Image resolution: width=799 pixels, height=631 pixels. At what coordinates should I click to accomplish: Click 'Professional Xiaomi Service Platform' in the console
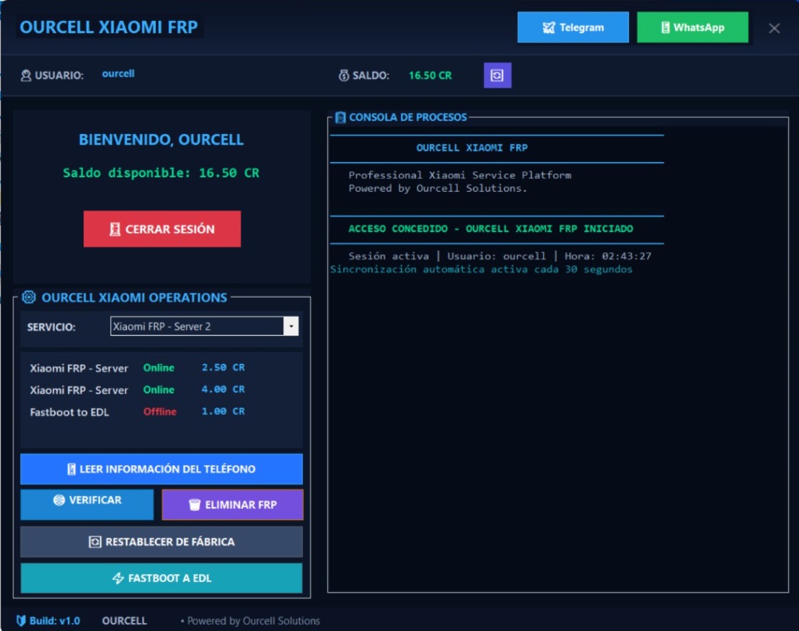pos(459,175)
